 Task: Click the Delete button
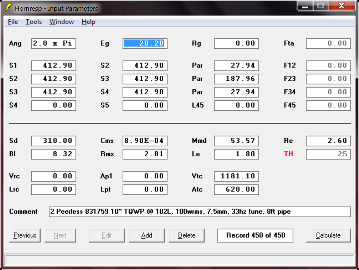pos(187,235)
